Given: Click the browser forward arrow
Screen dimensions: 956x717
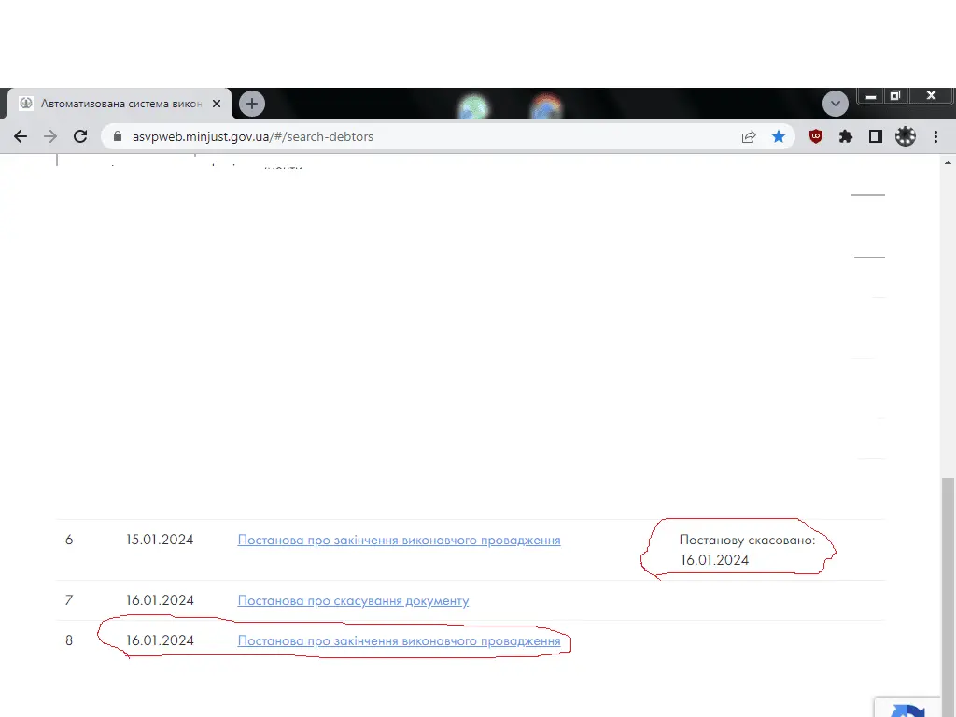Looking at the screenshot, I should coord(50,136).
